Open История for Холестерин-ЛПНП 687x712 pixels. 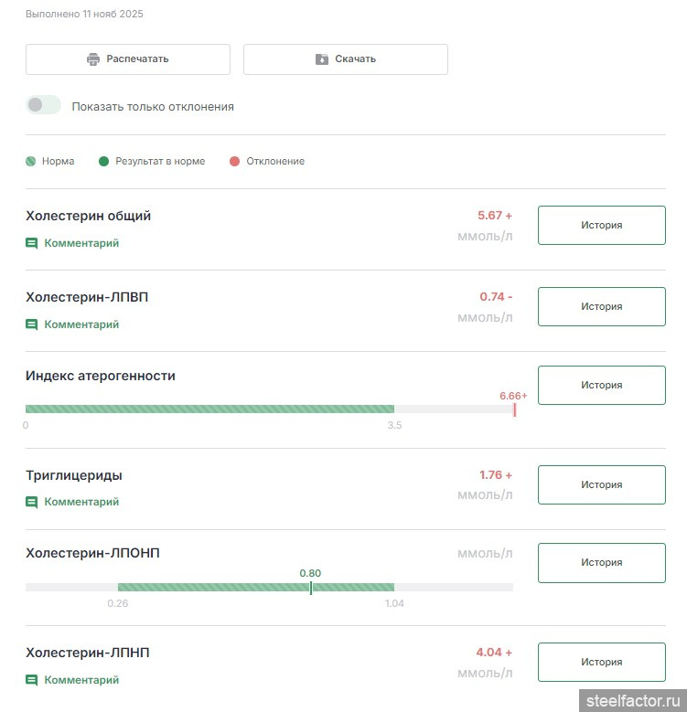click(x=601, y=663)
